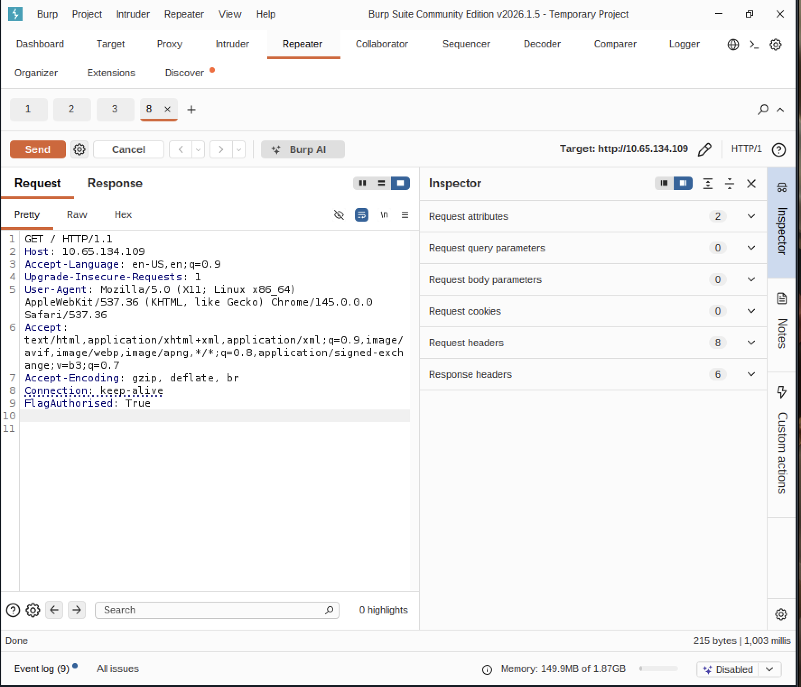Open the Project menu
Viewport: 801px width, 687px height.
87,14
